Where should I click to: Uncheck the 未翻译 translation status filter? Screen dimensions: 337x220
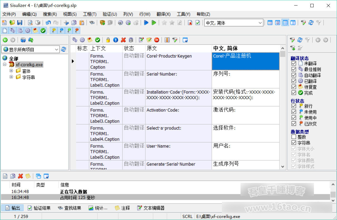point(294,63)
